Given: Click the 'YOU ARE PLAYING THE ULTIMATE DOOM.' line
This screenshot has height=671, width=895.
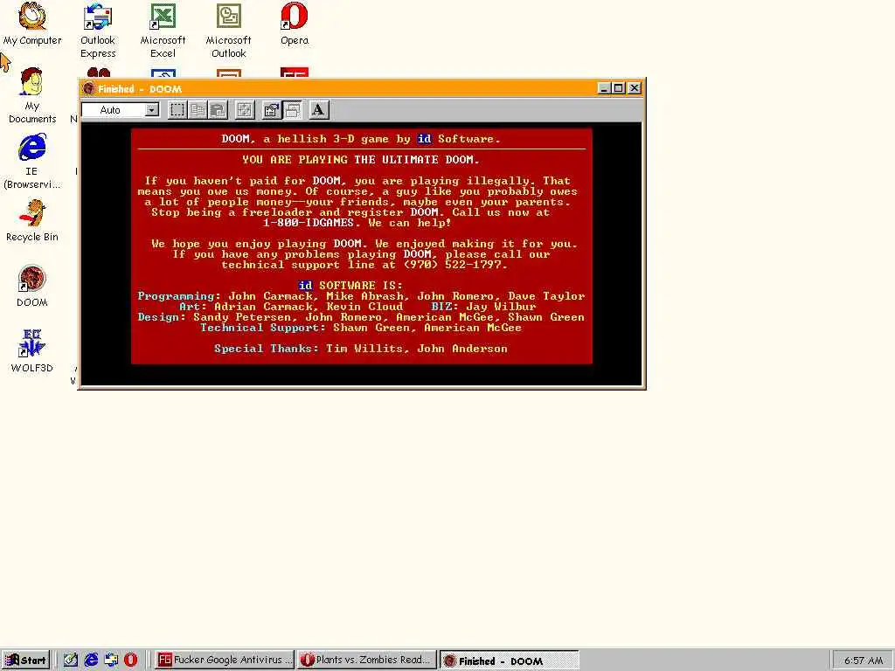Looking at the screenshot, I should [361, 160].
